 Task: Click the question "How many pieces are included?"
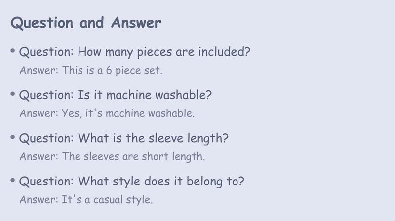(x=164, y=52)
